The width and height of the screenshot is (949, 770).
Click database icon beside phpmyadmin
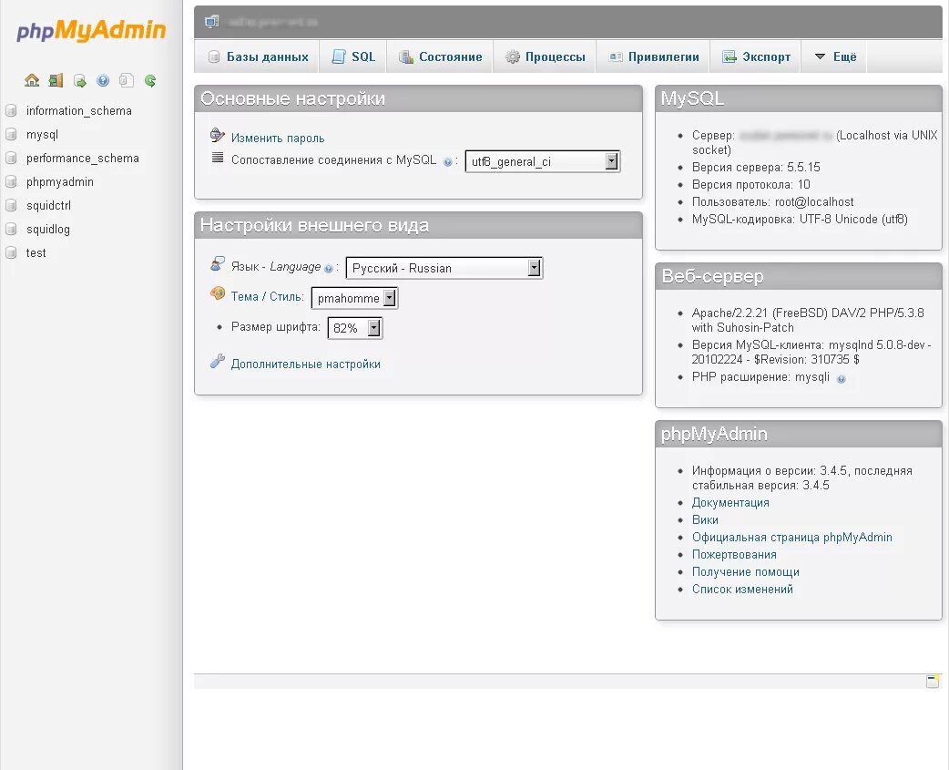pos(11,181)
